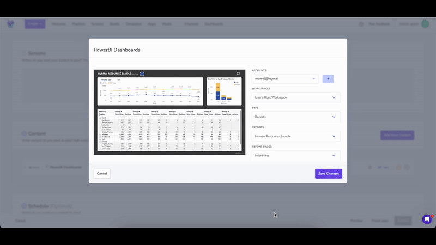Click the Add More Content button
This screenshot has height=245, width=436.
(x=397, y=135)
